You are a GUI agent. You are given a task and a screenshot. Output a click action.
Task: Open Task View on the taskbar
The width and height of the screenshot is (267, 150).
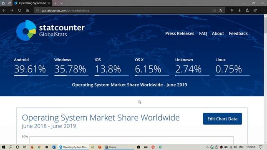coord(25,147)
